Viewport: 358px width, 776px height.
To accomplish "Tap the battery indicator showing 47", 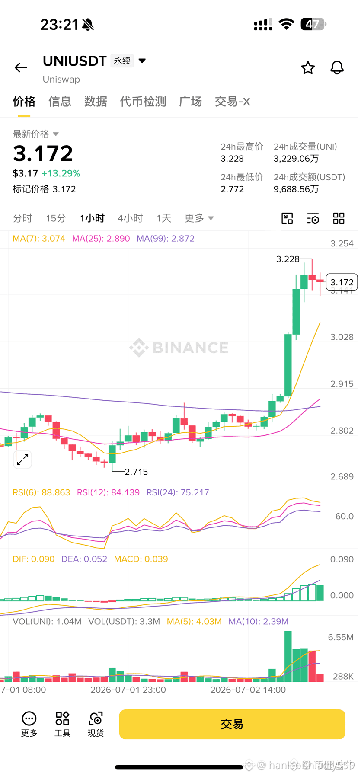I will (313, 24).
